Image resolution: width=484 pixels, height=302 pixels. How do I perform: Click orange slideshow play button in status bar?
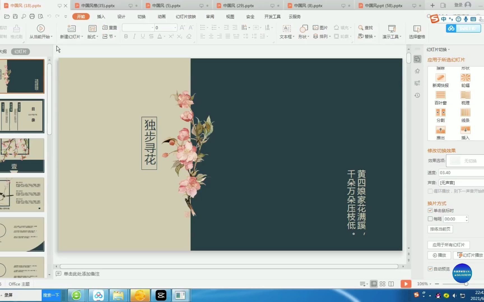coord(406,284)
